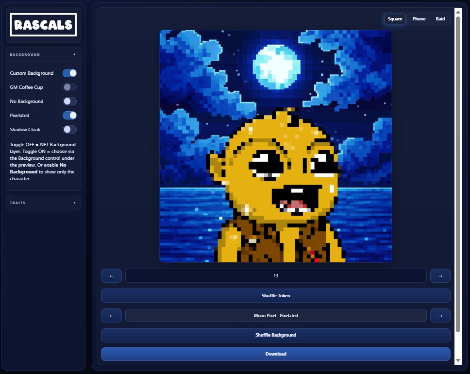
Task: Click the scrollbar down arrow
Action: (x=458, y=360)
